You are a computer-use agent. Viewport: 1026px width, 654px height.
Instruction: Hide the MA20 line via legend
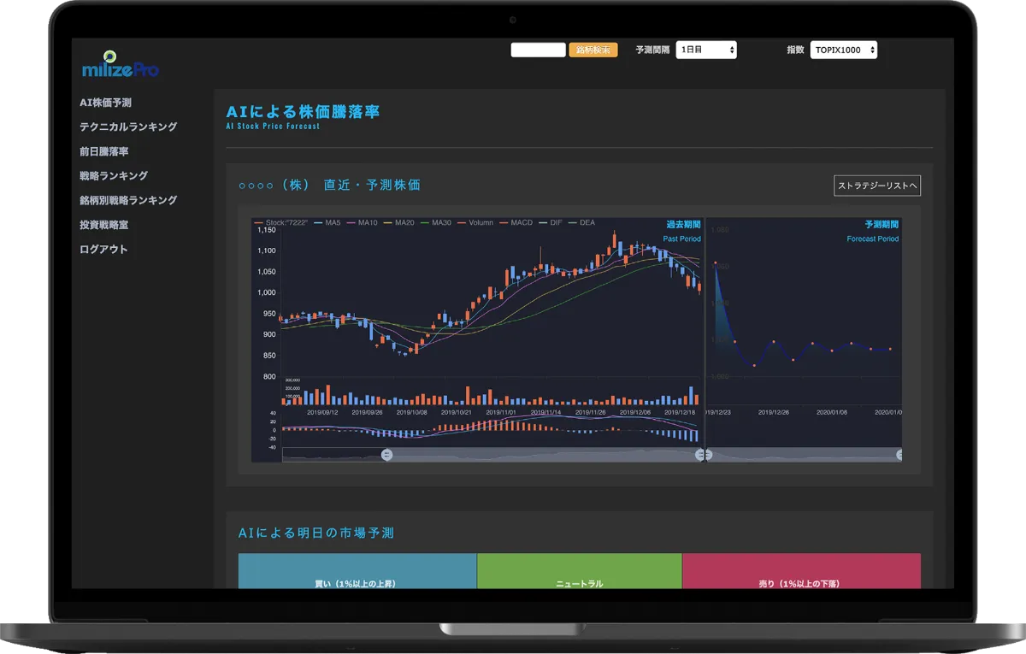[x=398, y=223]
